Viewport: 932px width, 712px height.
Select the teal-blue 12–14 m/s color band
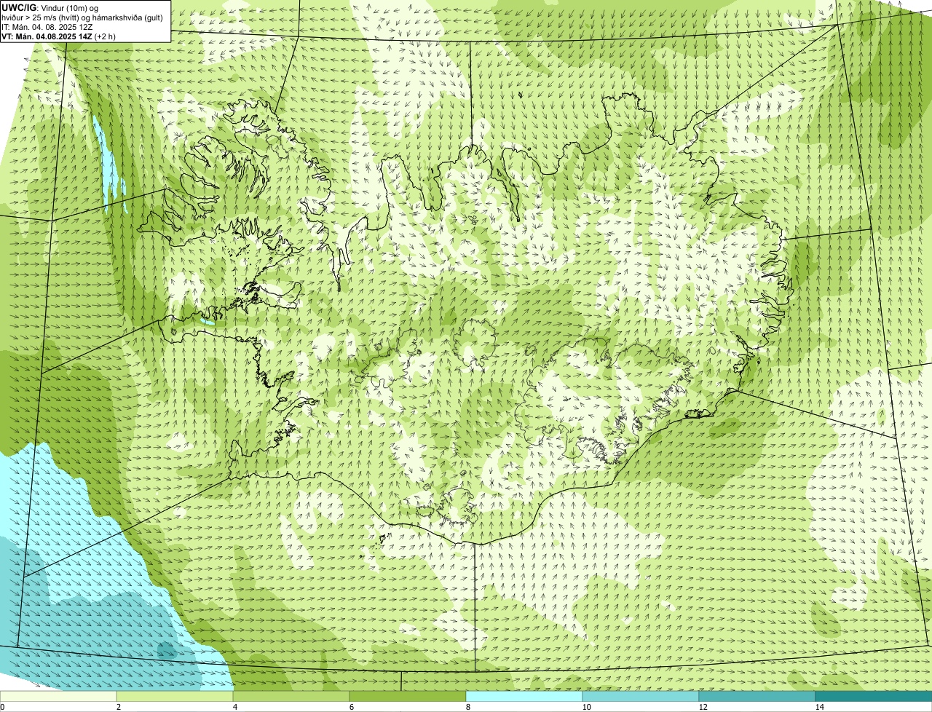tap(757, 696)
